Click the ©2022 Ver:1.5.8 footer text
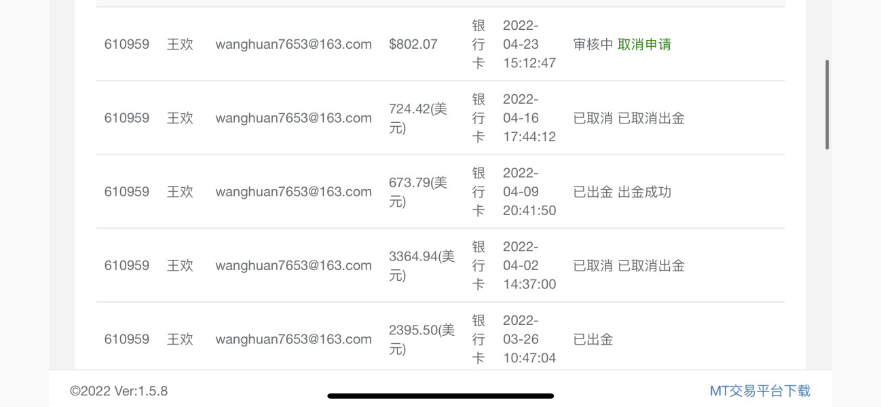This screenshot has height=407, width=881. (119, 391)
